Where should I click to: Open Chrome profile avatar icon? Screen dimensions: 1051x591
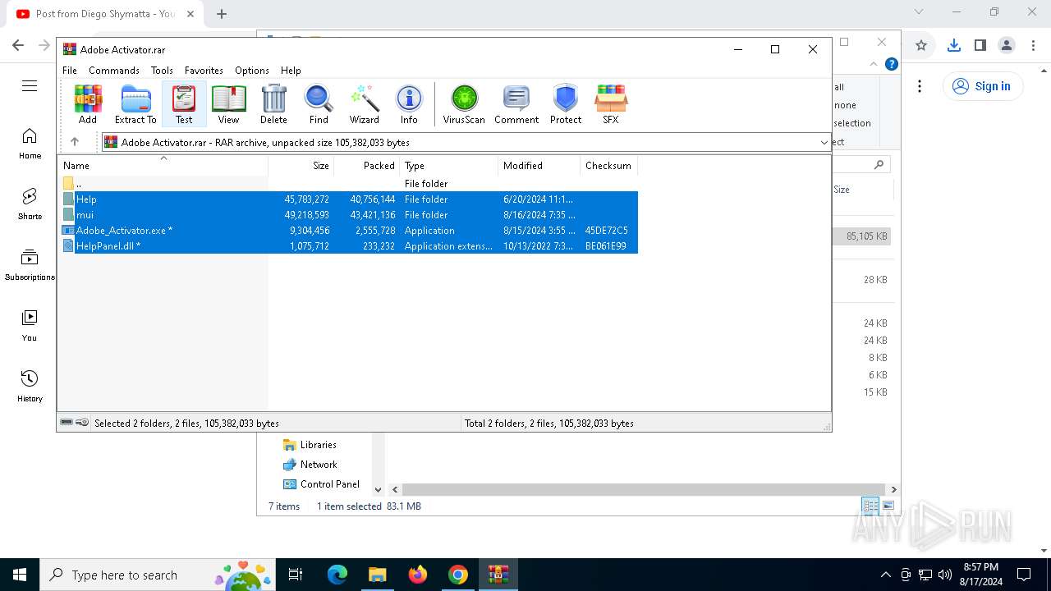[1007, 45]
